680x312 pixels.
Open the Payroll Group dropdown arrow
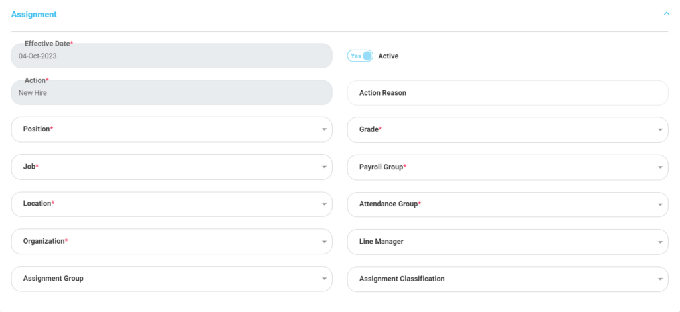click(x=660, y=167)
